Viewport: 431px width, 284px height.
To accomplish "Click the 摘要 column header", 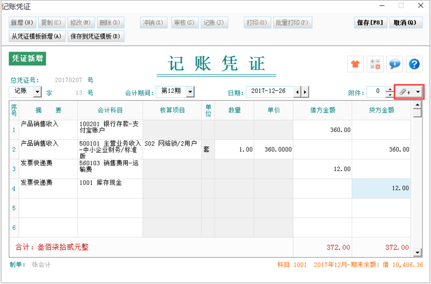I will pos(48,110).
